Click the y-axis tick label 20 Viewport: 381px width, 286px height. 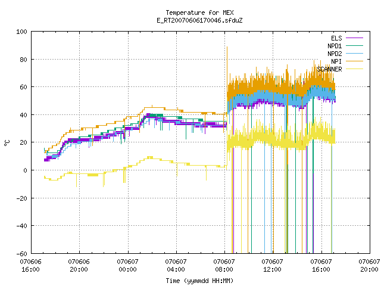pyautogui.click(x=23, y=142)
